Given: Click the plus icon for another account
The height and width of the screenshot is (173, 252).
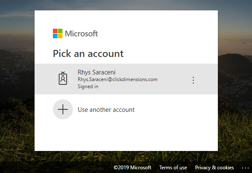Looking at the screenshot, I should pos(63,109).
